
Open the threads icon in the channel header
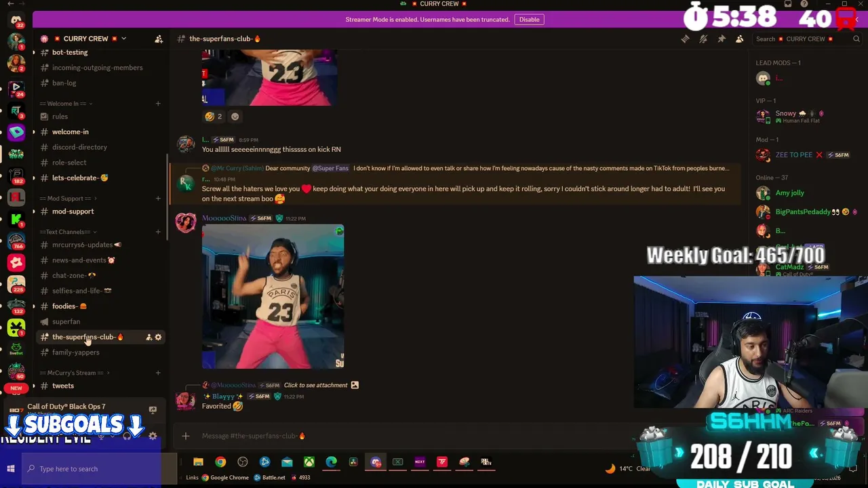point(685,39)
